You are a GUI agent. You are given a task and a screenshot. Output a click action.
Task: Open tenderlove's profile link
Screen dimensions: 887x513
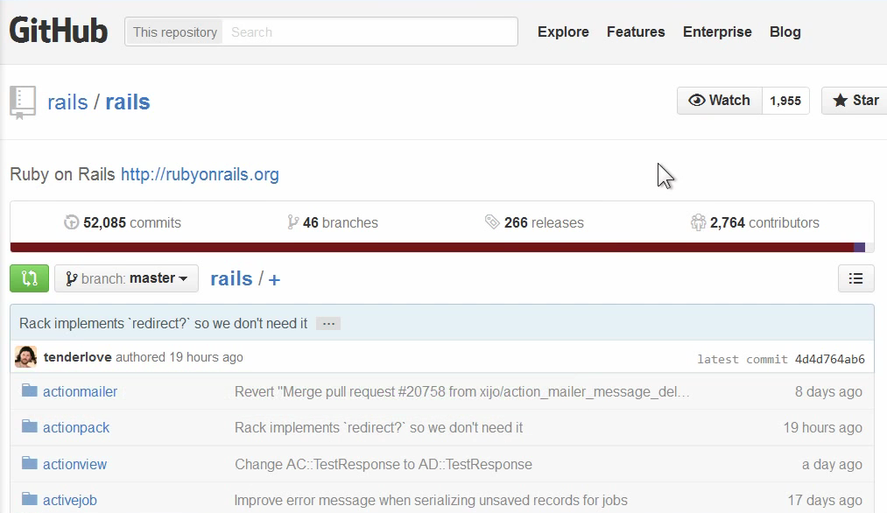pyautogui.click(x=78, y=357)
